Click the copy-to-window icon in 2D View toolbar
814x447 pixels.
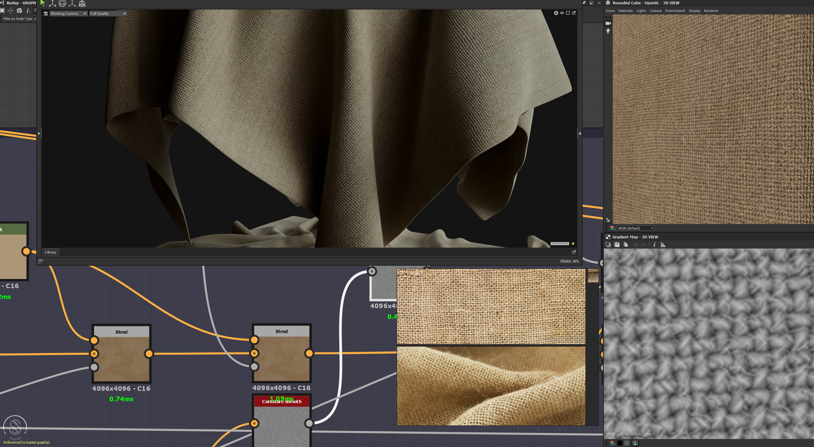(608, 245)
